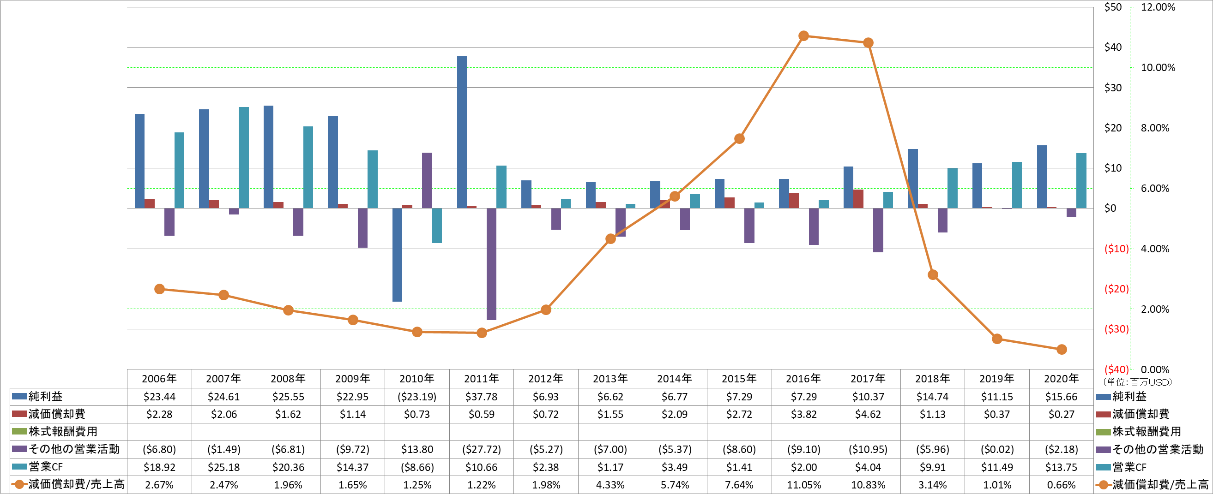Select the 営業CF cell showing $25.18
This screenshot has height=494, width=1213.
pos(223,467)
